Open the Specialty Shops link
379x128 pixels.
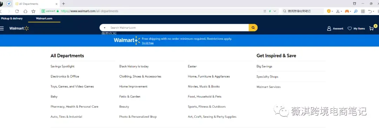267,76
